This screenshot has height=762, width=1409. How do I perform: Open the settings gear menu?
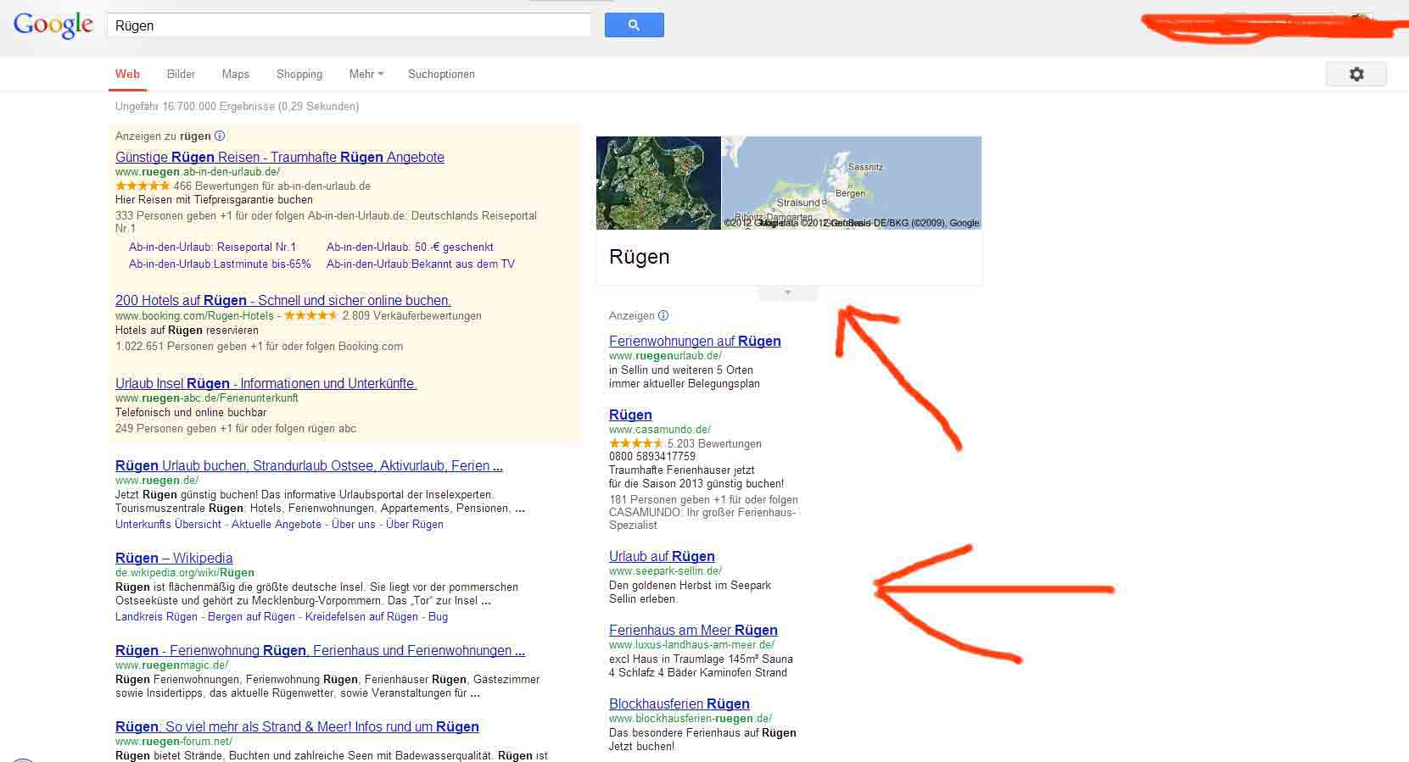coord(1356,75)
